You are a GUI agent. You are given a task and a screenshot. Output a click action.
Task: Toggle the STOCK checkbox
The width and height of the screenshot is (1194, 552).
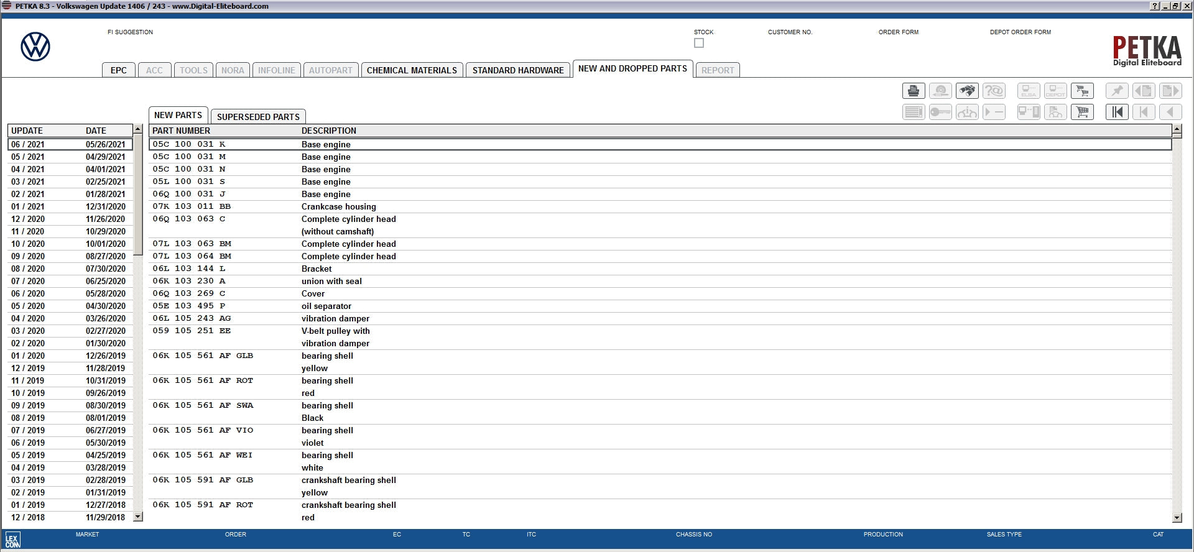(699, 44)
